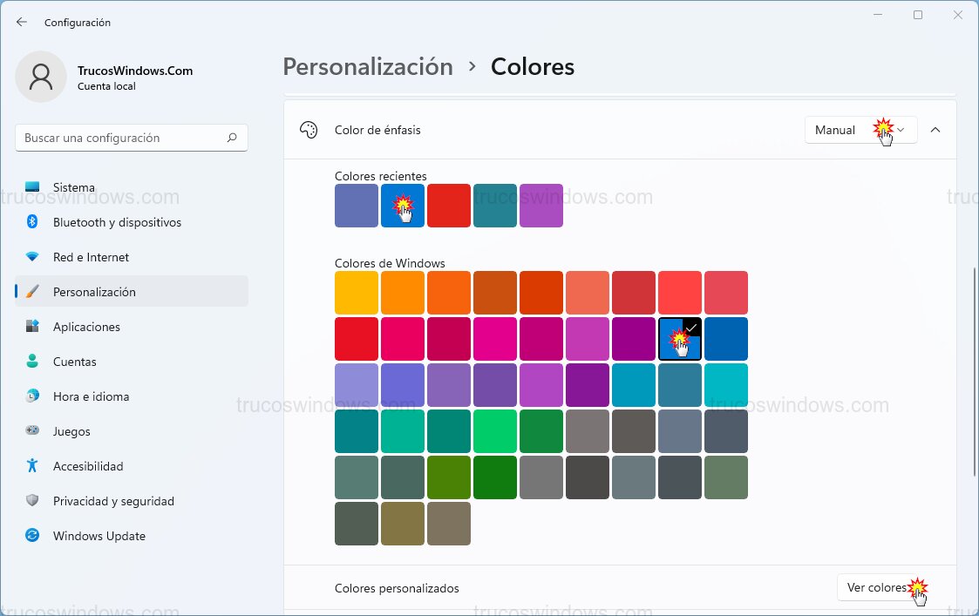Click the Privacidad y seguridad shield icon

[x=32, y=501]
